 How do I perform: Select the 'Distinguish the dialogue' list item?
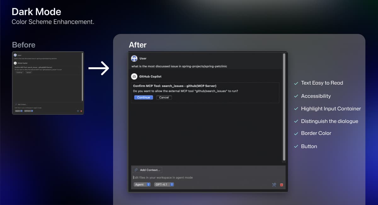point(329,121)
